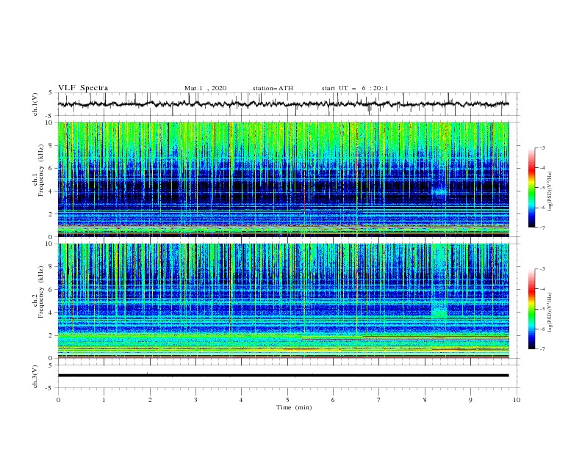
Task: Click the "-7" tick on ch.2 color bar
Action: pos(542,348)
